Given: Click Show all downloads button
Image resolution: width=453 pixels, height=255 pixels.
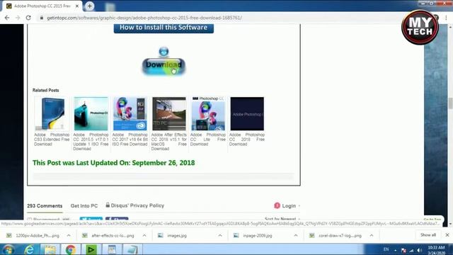Looking at the screenshot, I should (x=428, y=235).
